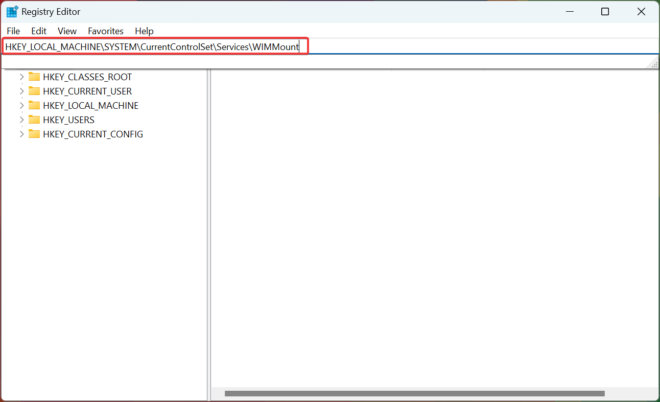660x402 pixels.
Task: Close the Registry Editor window
Action: click(x=641, y=12)
